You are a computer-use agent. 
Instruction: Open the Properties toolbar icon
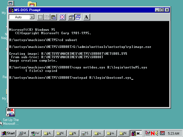pos(71,17)
